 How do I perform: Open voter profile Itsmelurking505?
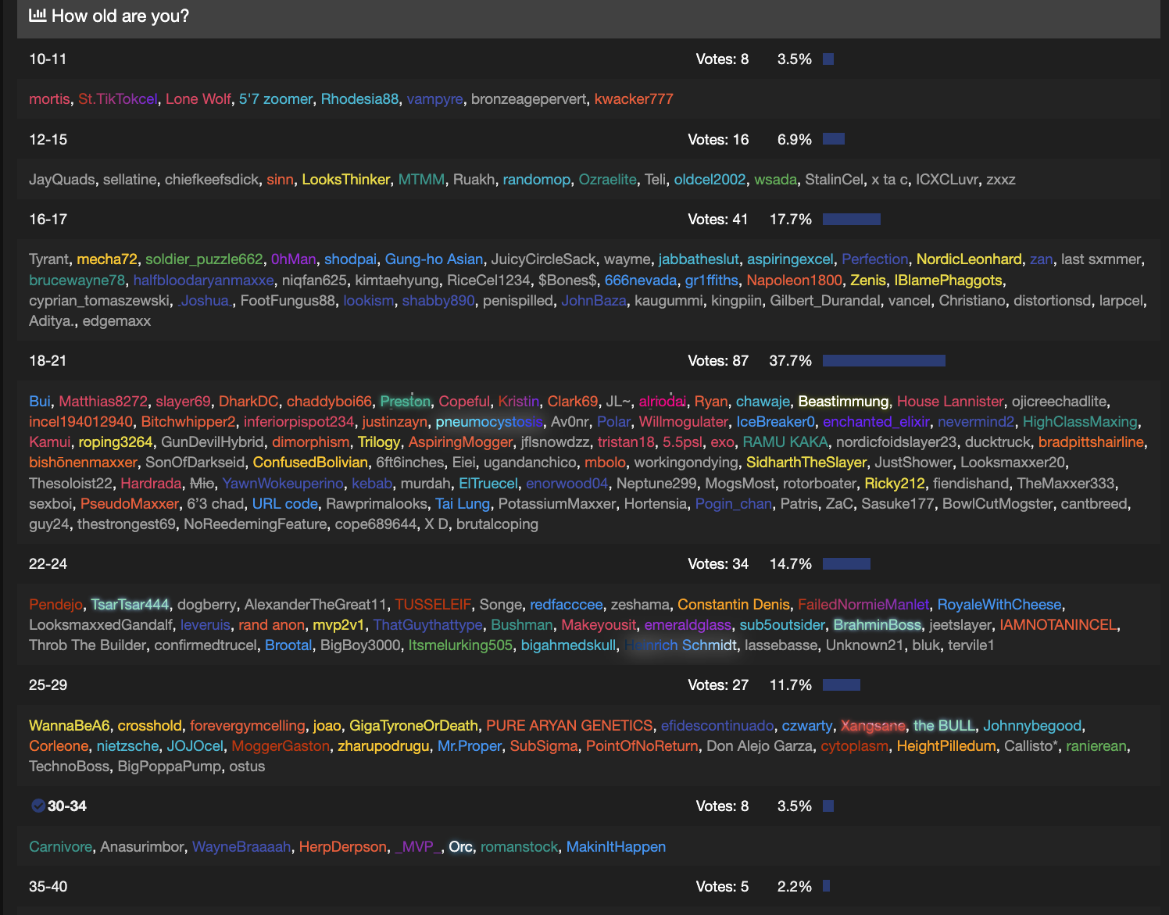click(x=461, y=645)
